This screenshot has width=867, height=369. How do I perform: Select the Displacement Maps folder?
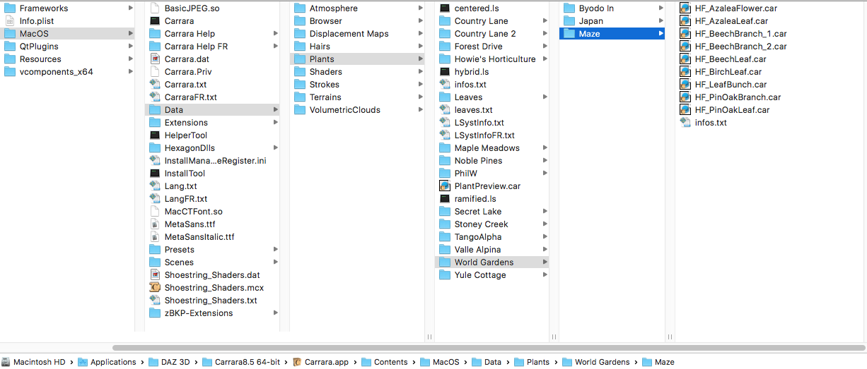click(x=357, y=34)
